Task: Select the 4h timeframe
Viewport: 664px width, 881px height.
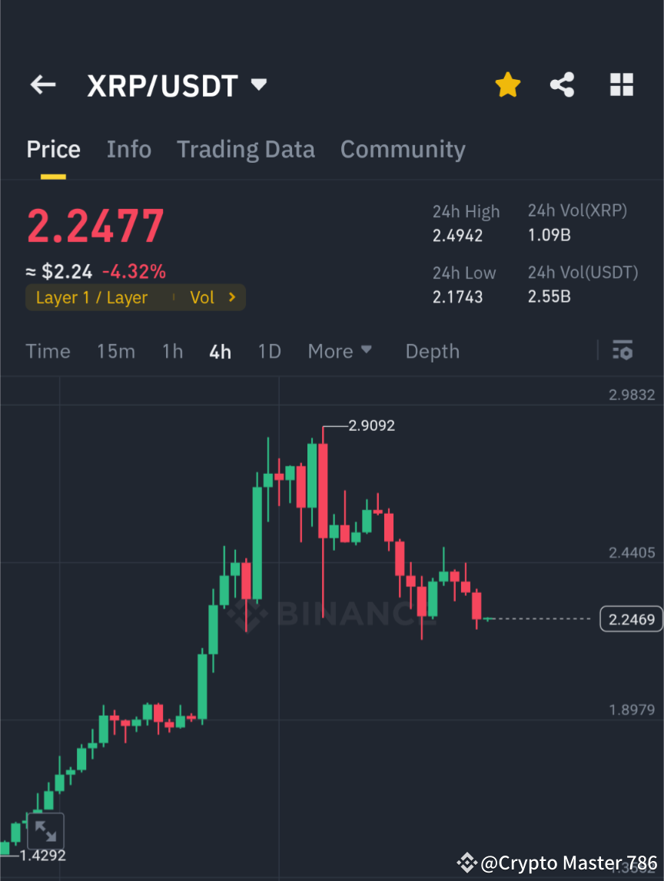Action: pos(220,351)
